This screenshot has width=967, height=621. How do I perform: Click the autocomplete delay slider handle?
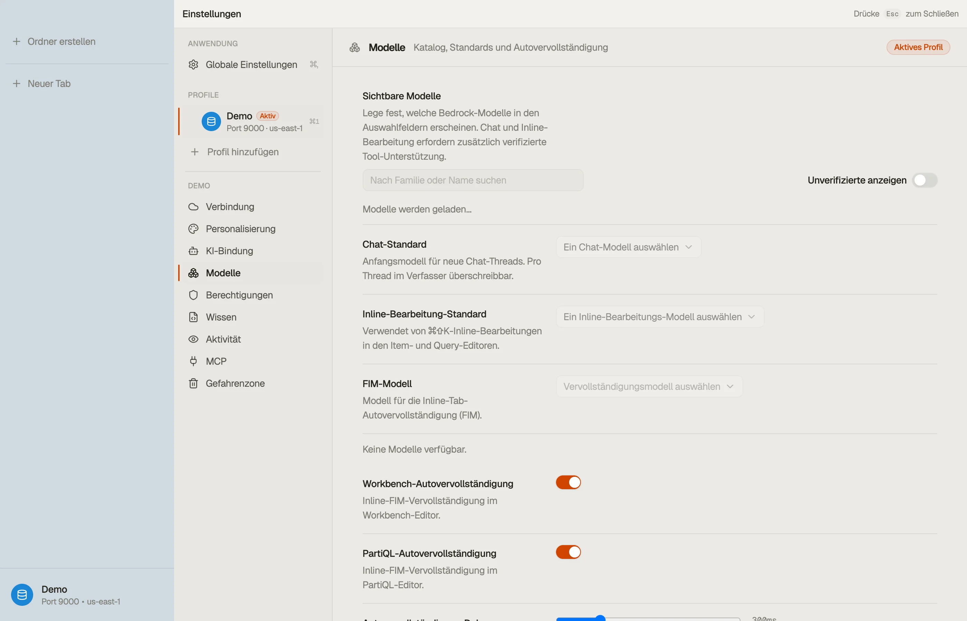pyautogui.click(x=600, y=618)
